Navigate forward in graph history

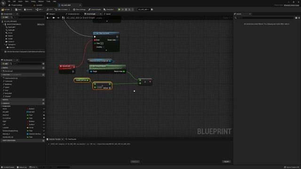click(58, 18)
